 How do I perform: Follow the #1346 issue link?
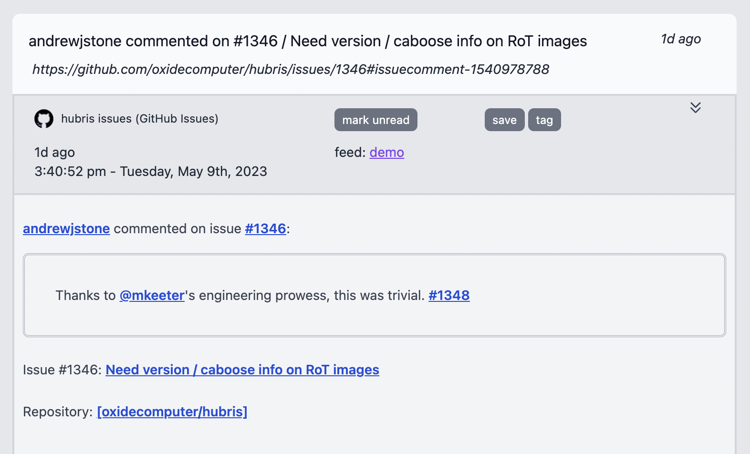click(265, 228)
